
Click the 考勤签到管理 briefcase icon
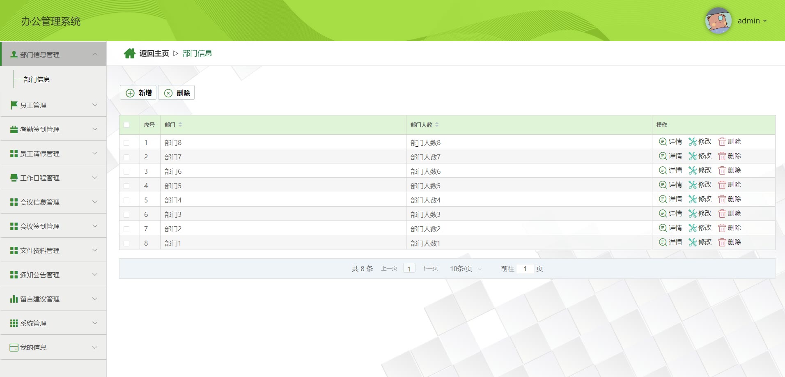pyautogui.click(x=14, y=129)
